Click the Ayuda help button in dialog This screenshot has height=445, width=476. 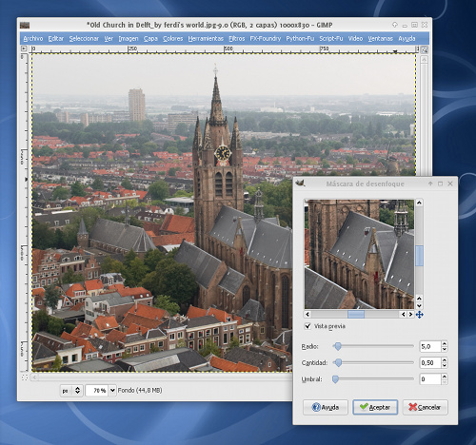coord(326,407)
